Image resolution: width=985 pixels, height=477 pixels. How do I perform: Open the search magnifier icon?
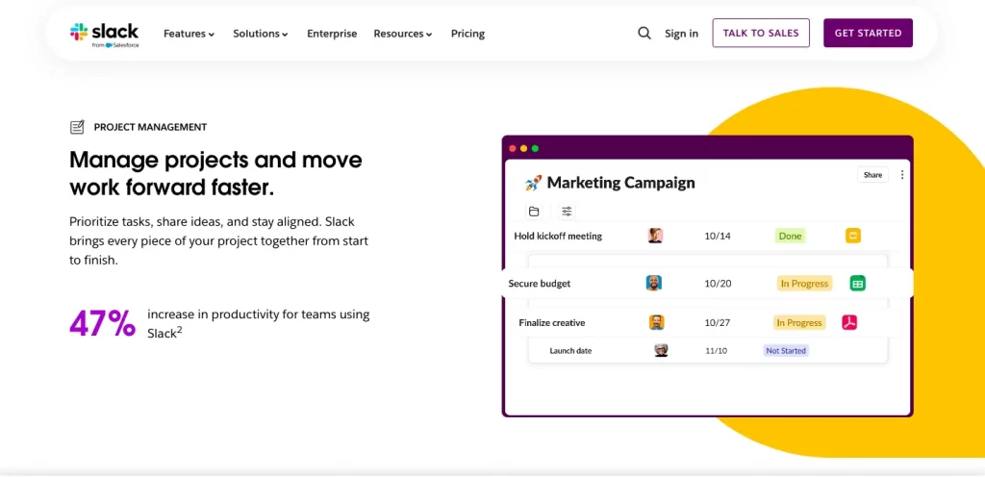click(x=644, y=34)
